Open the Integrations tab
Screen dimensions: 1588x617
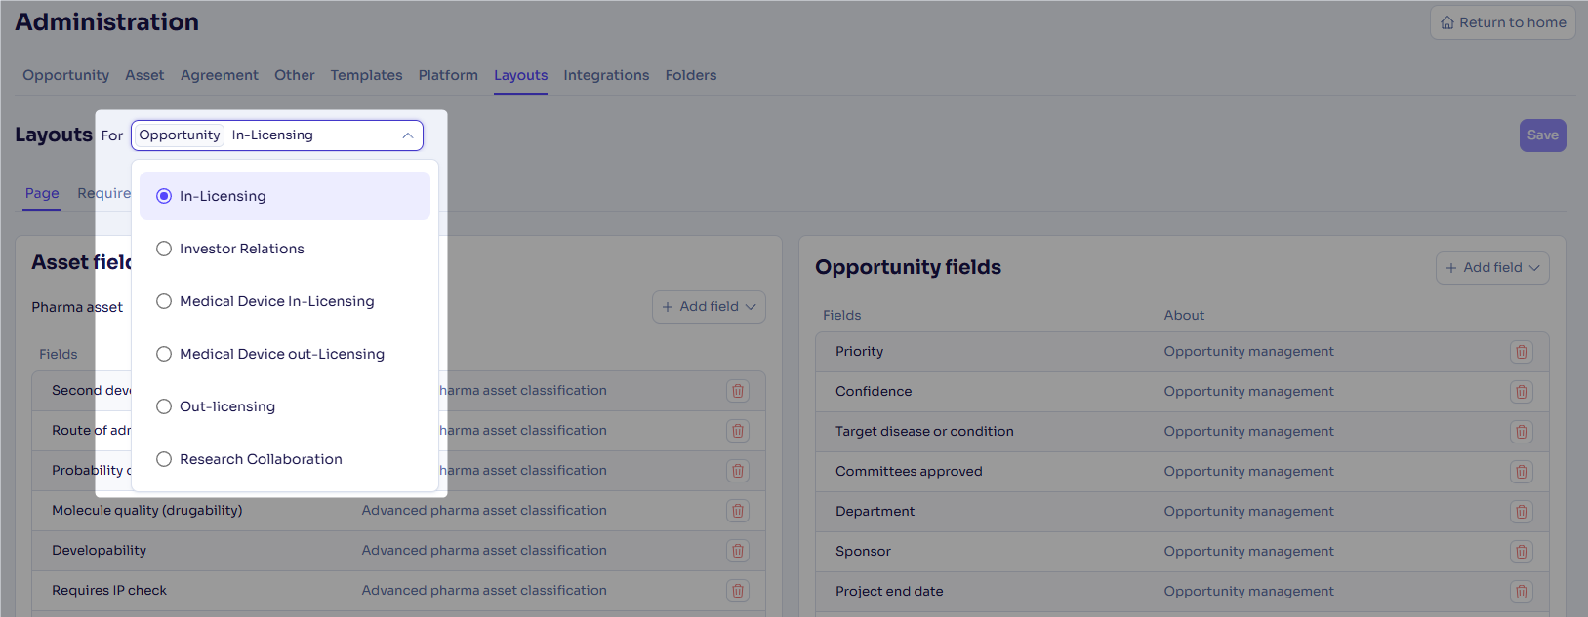point(606,75)
